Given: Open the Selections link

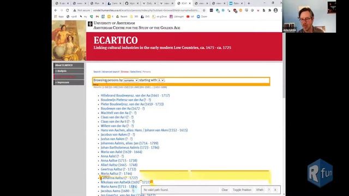Looking at the screenshot, I should click(x=136, y=72).
